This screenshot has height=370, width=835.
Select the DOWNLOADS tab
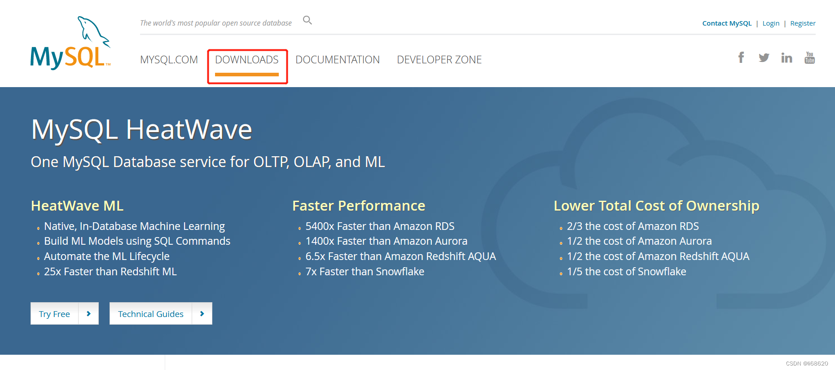click(247, 60)
